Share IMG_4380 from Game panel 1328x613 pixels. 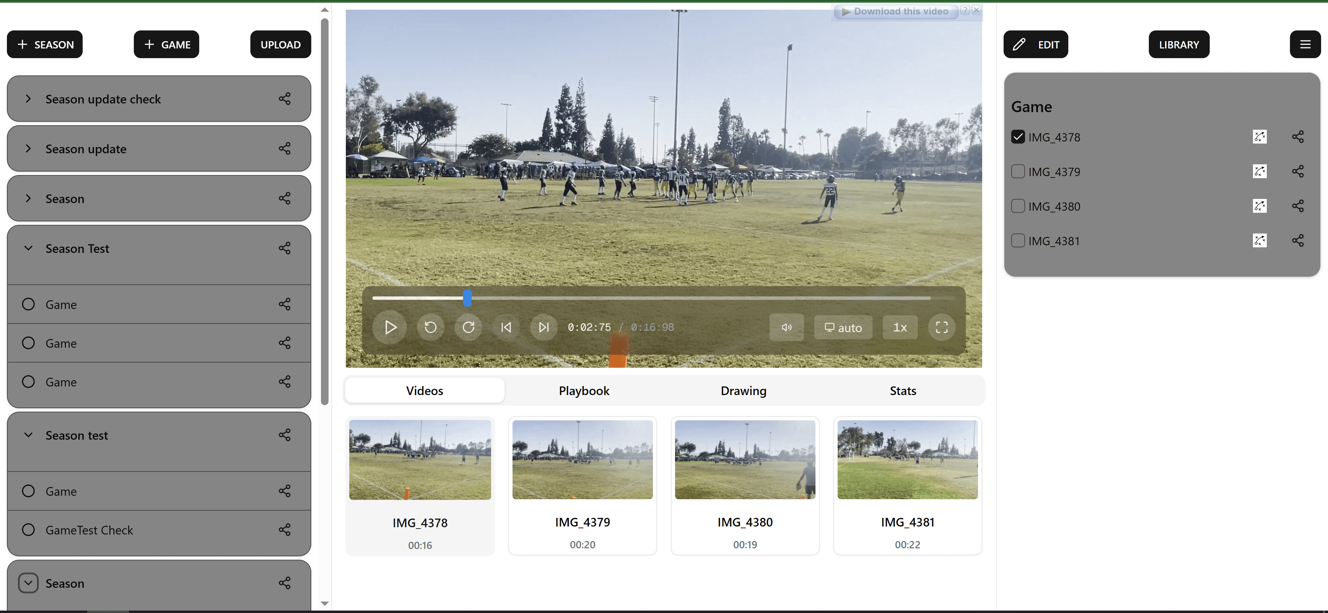1298,206
